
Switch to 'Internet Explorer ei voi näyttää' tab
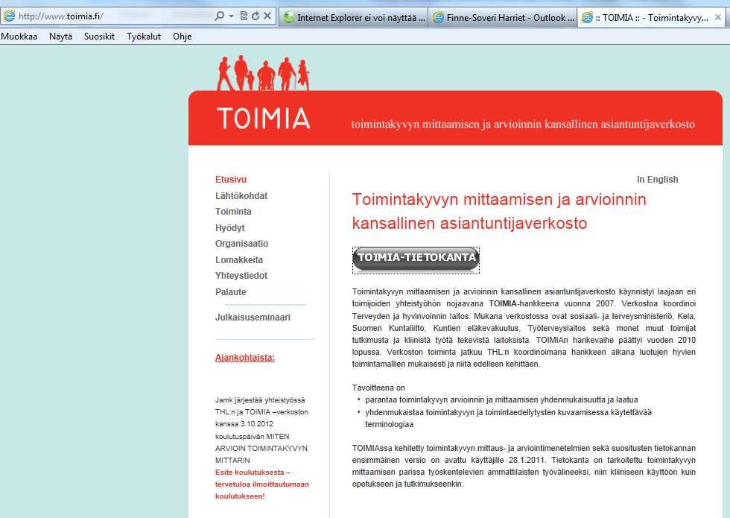click(x=353, y=18)
